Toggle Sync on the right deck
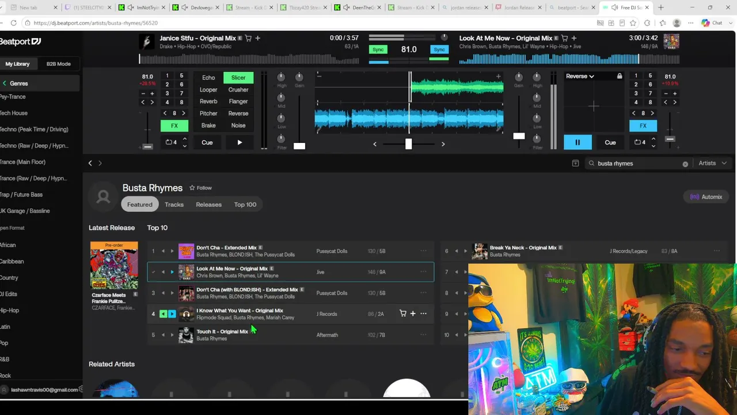737x415 pixels. click(x=439, y=50)
